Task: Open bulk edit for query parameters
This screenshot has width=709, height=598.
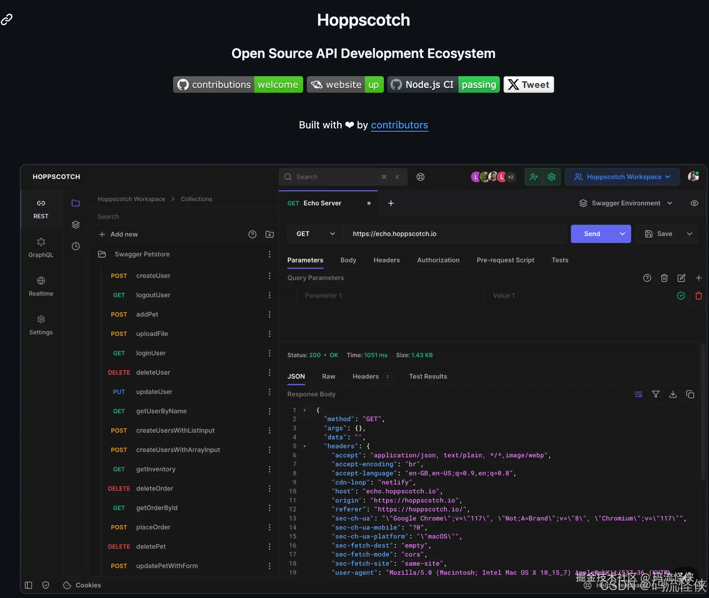Action: [681, 278]
